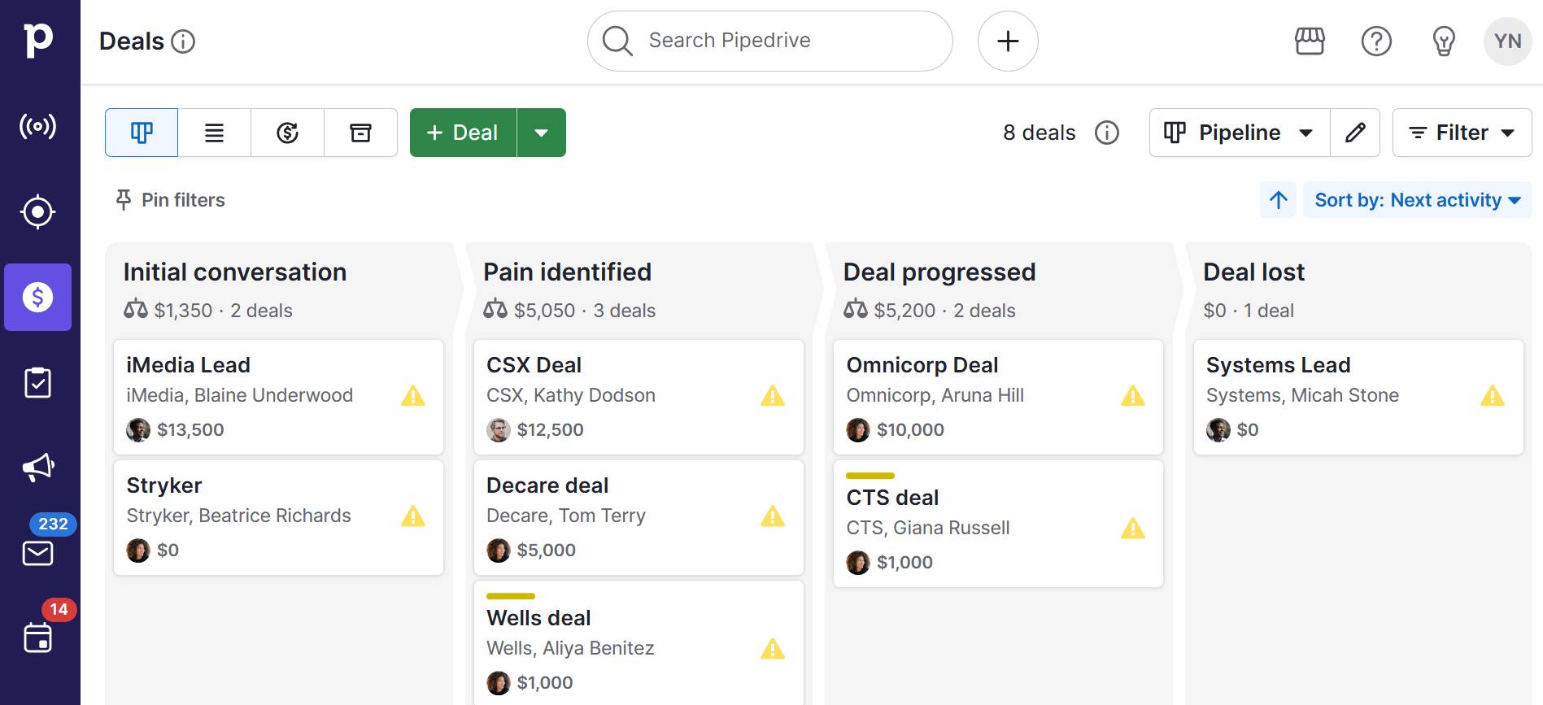
Task: Click the warning icon on Wells deal
Action: [x=773, y=649]
